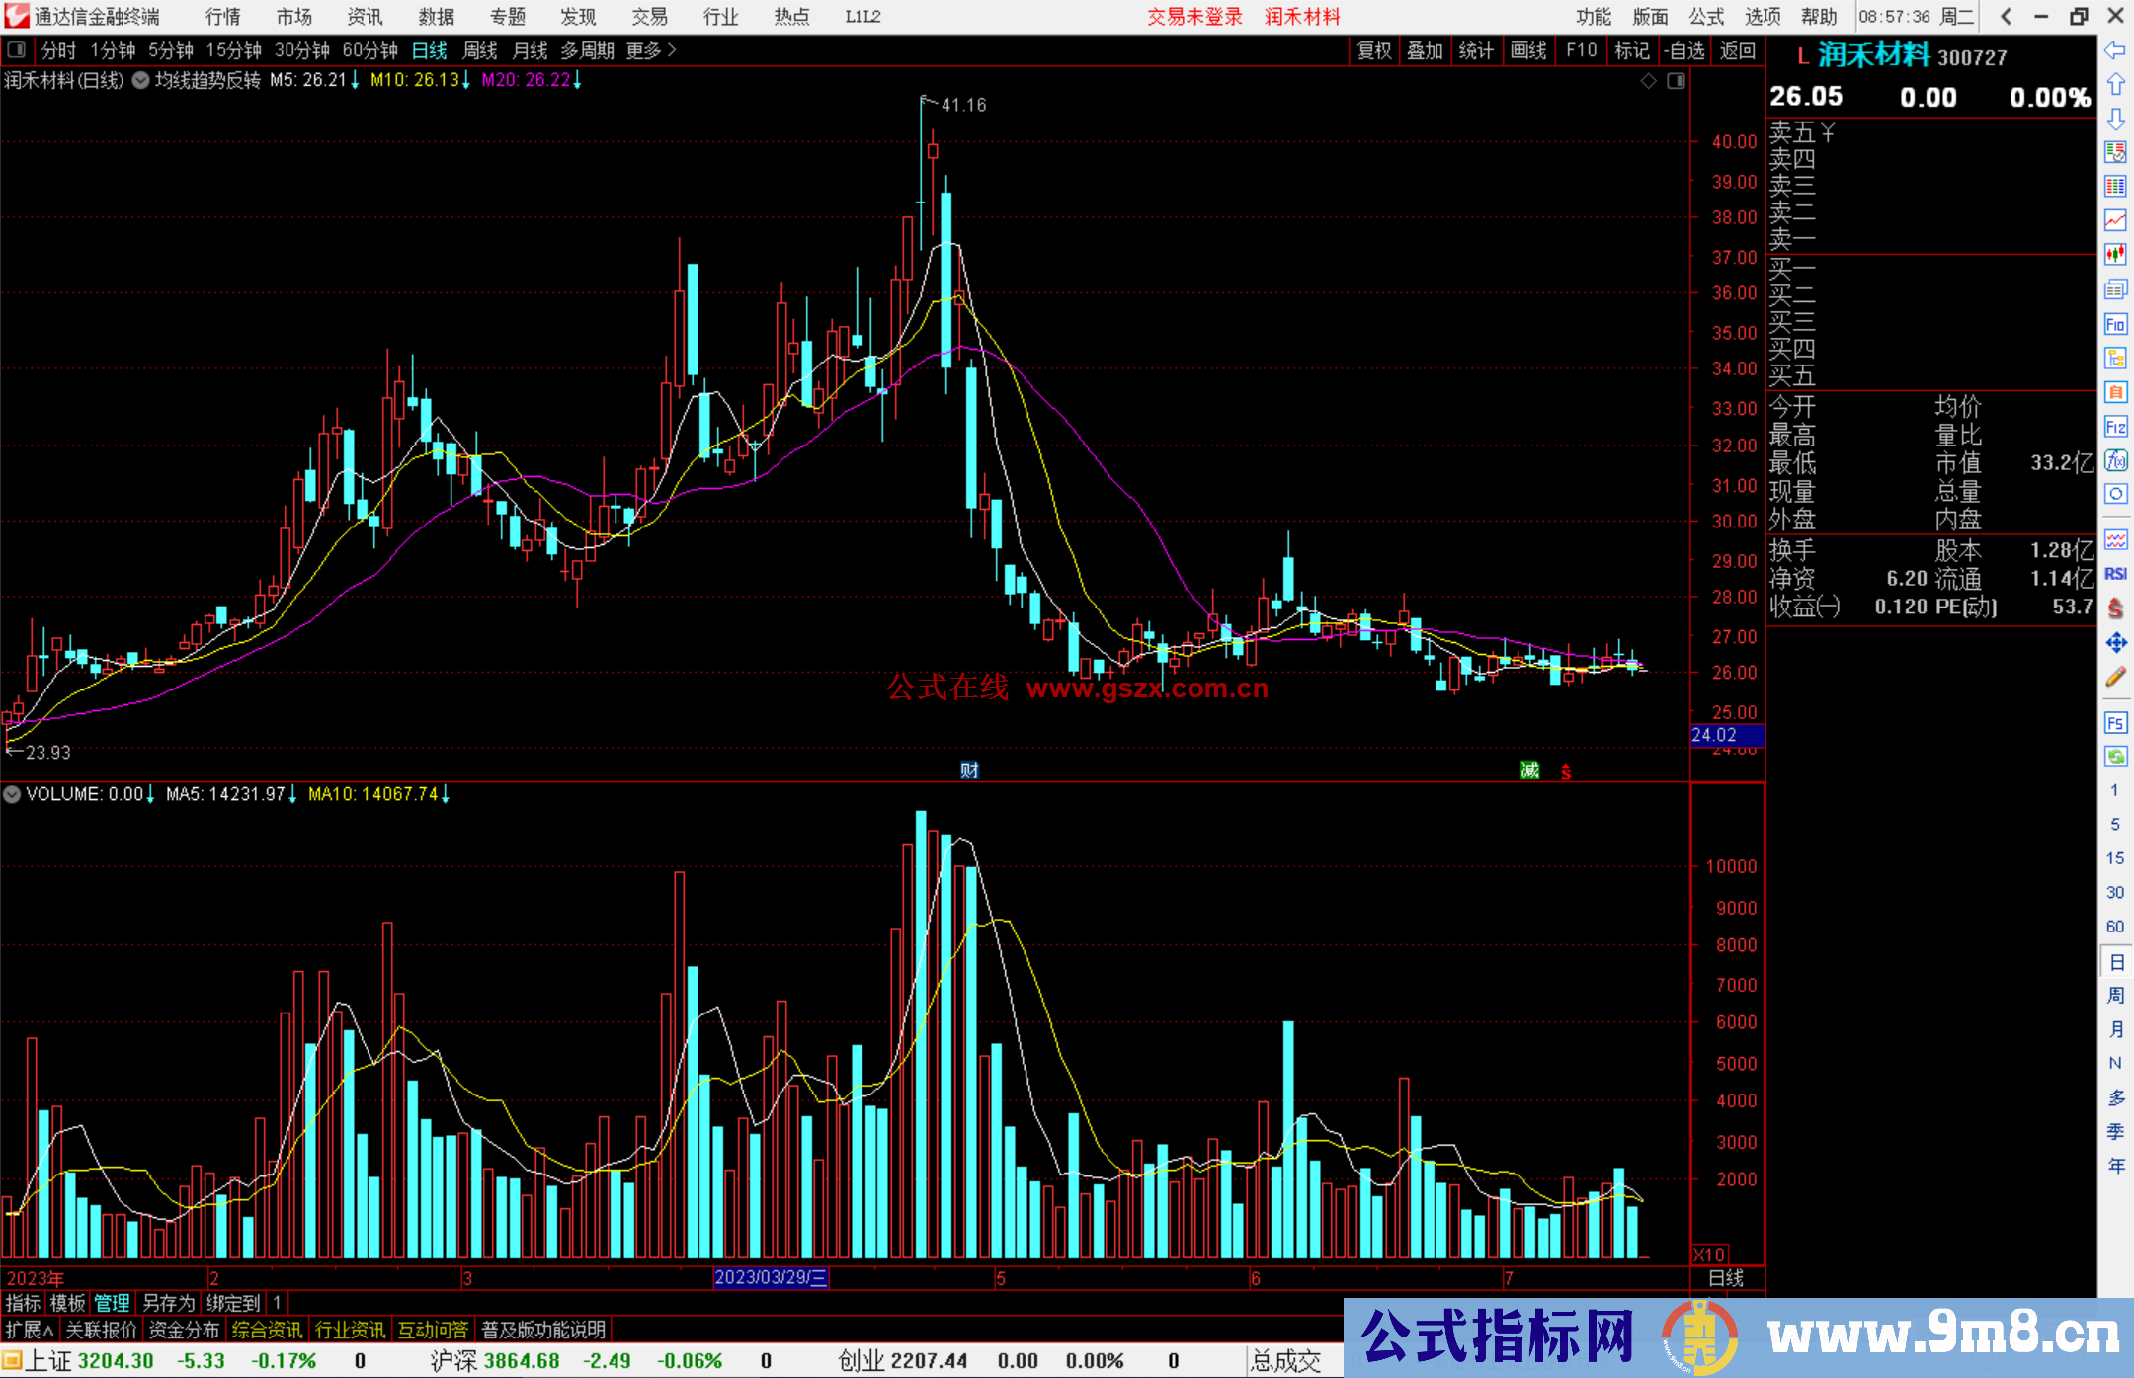Image resolution: width=2134 pixels, height=1378 pixels.
Task: Expand the 扩展 panel at bottom
Action: (x=30, y=1330)
